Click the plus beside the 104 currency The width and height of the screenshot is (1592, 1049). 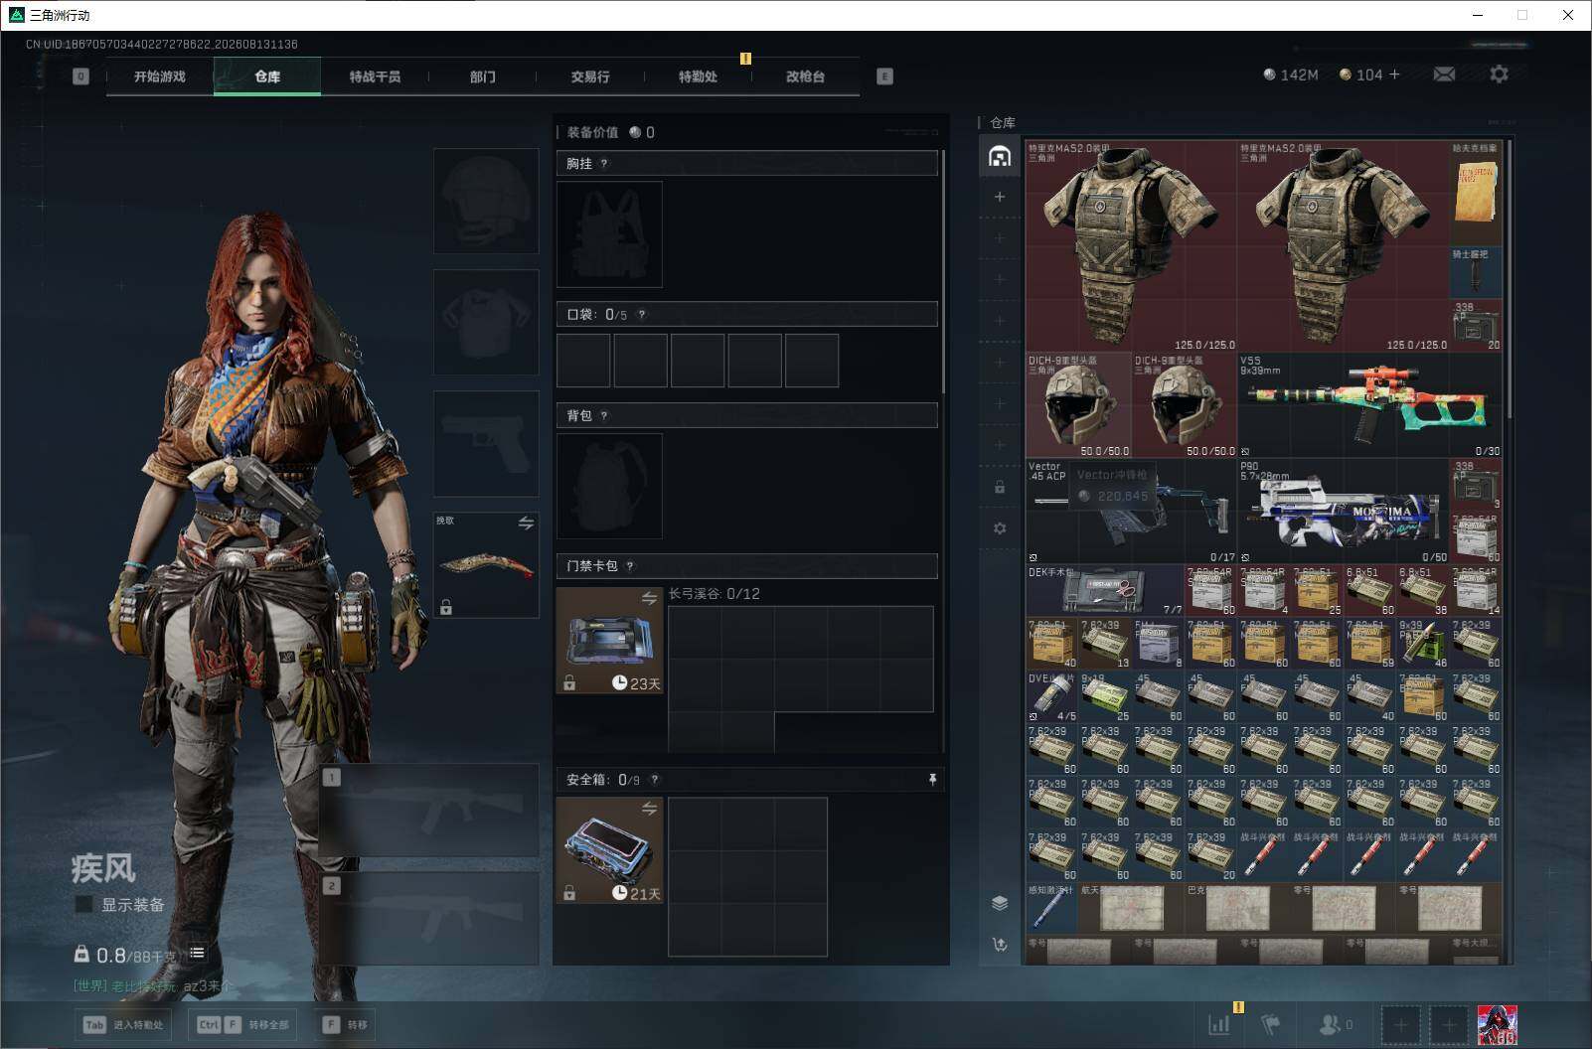tap(1394, 75)
